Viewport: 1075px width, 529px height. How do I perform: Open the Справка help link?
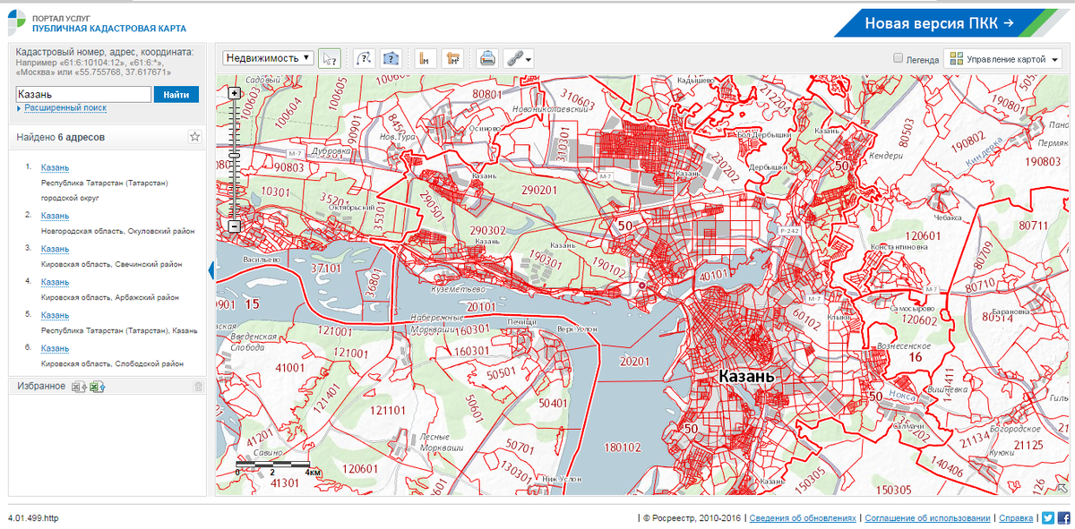[x=1016, y=518]
